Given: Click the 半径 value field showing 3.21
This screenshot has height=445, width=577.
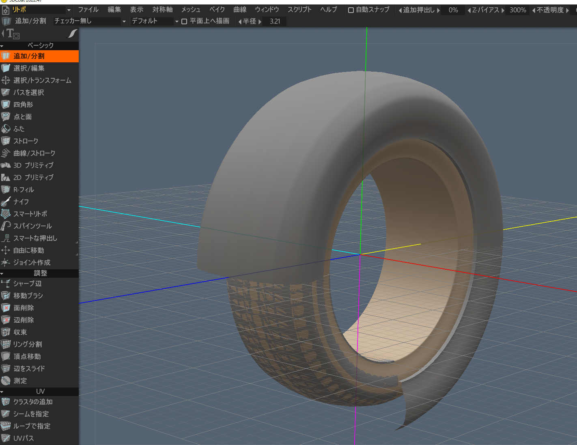Looking at the screenshot, I should pyautogui.click(x=275, y=21).
